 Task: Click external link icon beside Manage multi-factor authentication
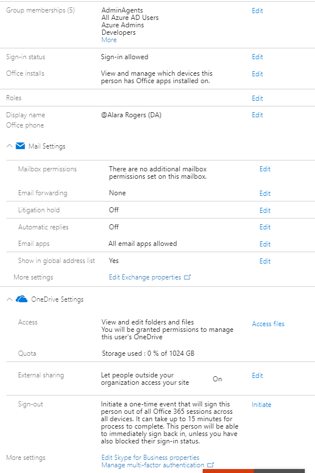pos(211,465)
